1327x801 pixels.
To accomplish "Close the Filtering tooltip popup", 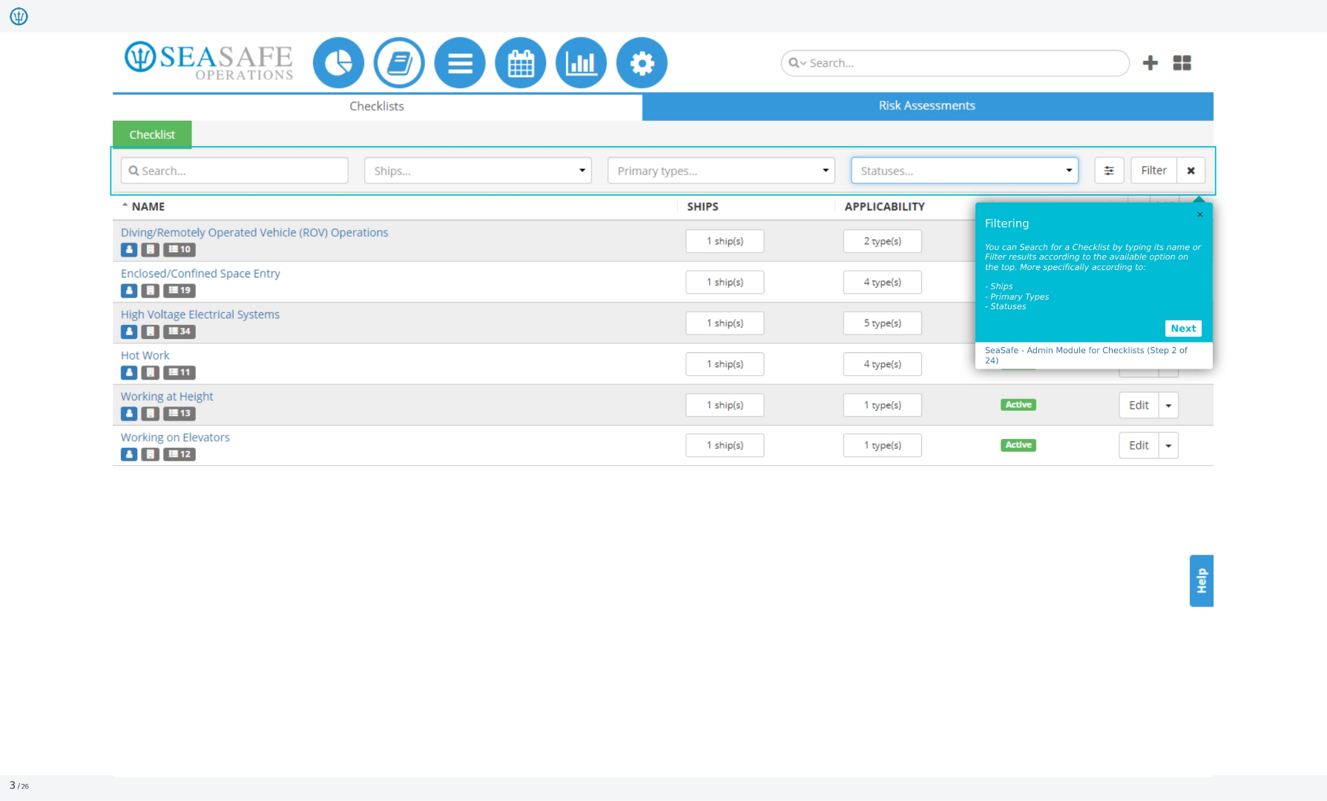I will pos(1200,215).
